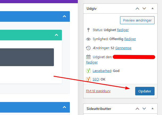
Task: Click the green Yoast readability icon
Action: pos(88,71)
